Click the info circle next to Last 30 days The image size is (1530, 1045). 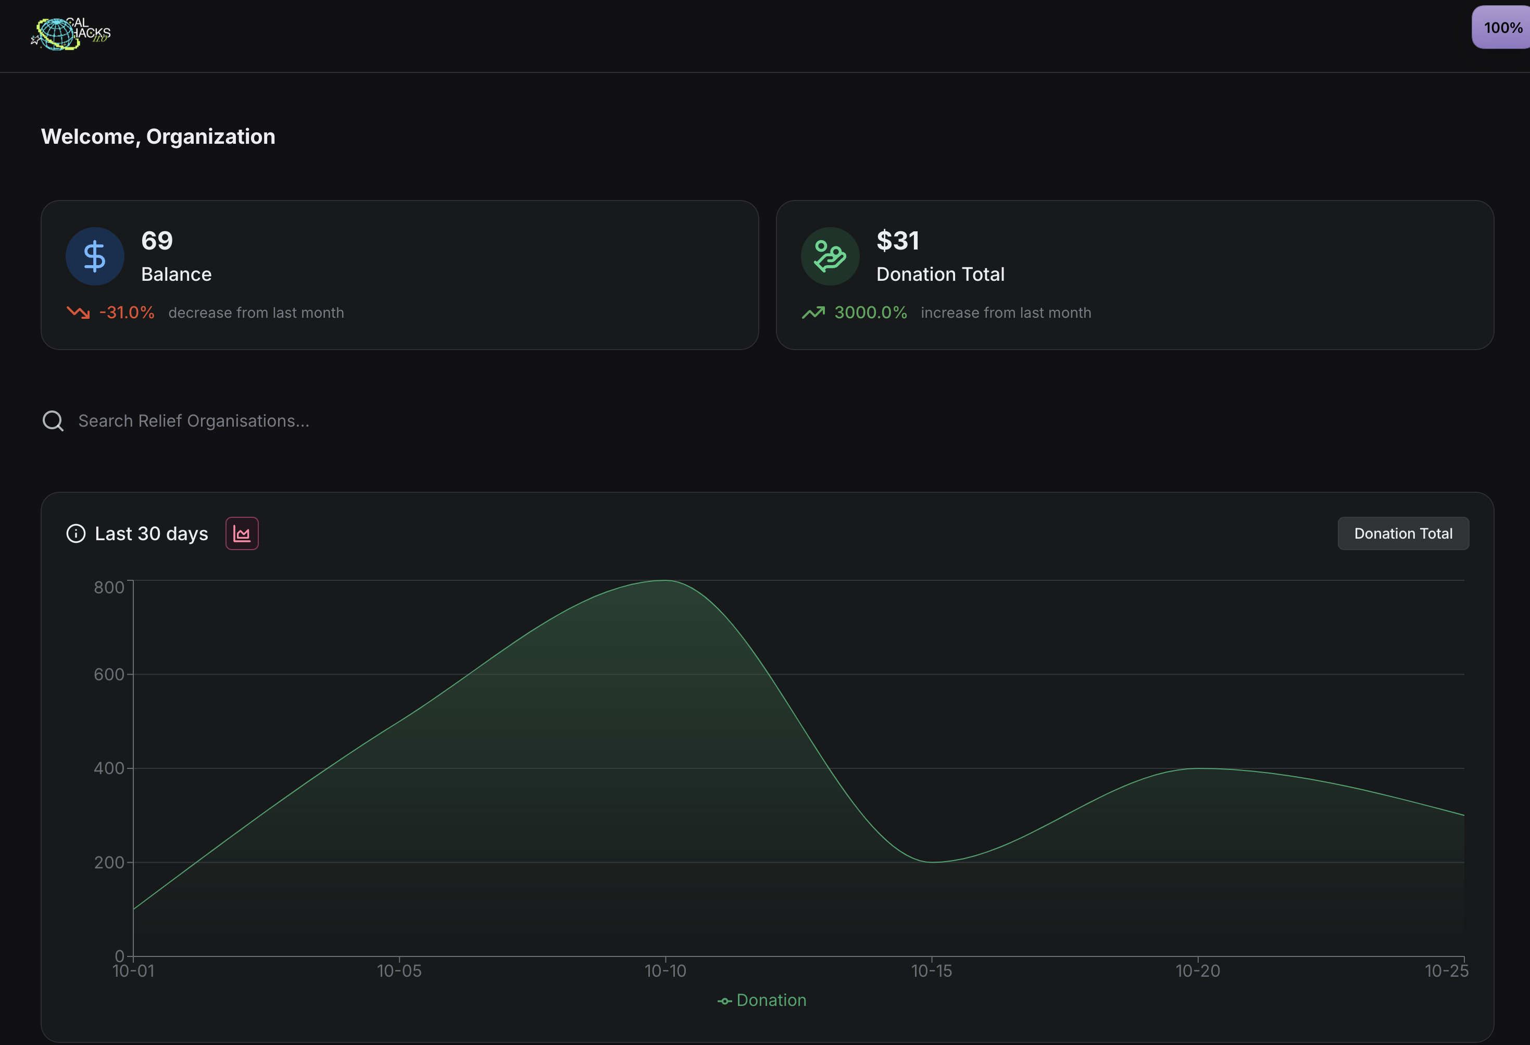tap(76, 533)
